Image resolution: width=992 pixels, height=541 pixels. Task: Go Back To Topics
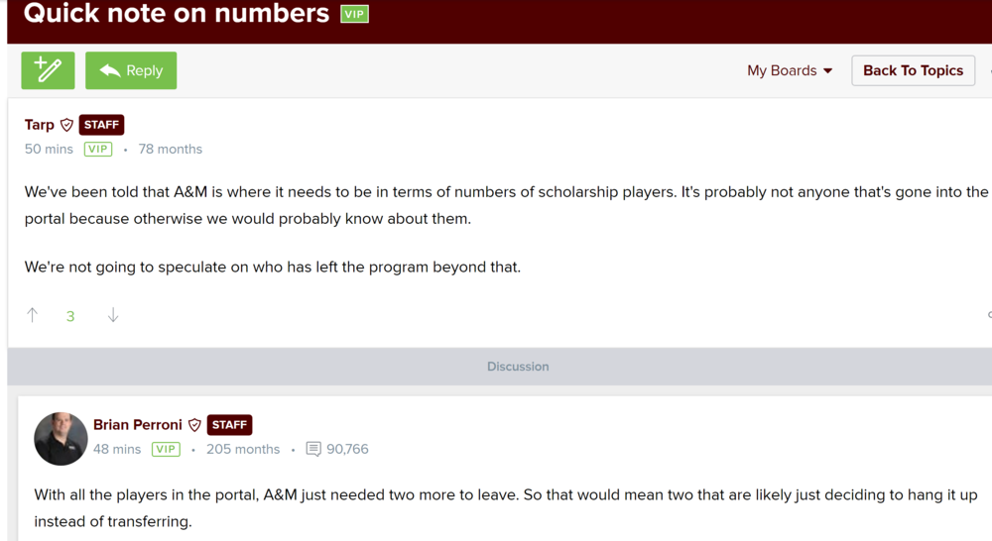click(x=913, y=70)
